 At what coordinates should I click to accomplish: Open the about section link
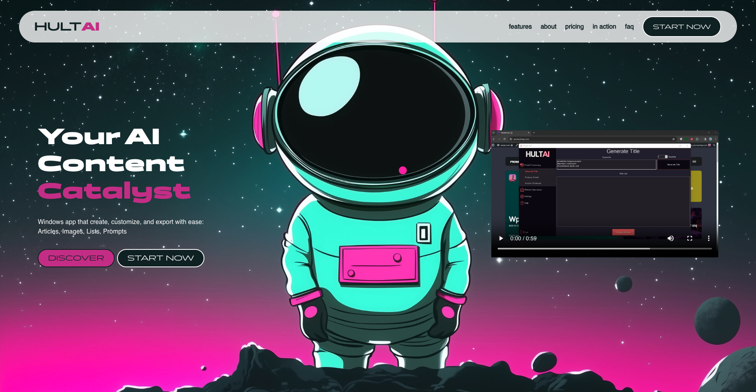(548, 27)
